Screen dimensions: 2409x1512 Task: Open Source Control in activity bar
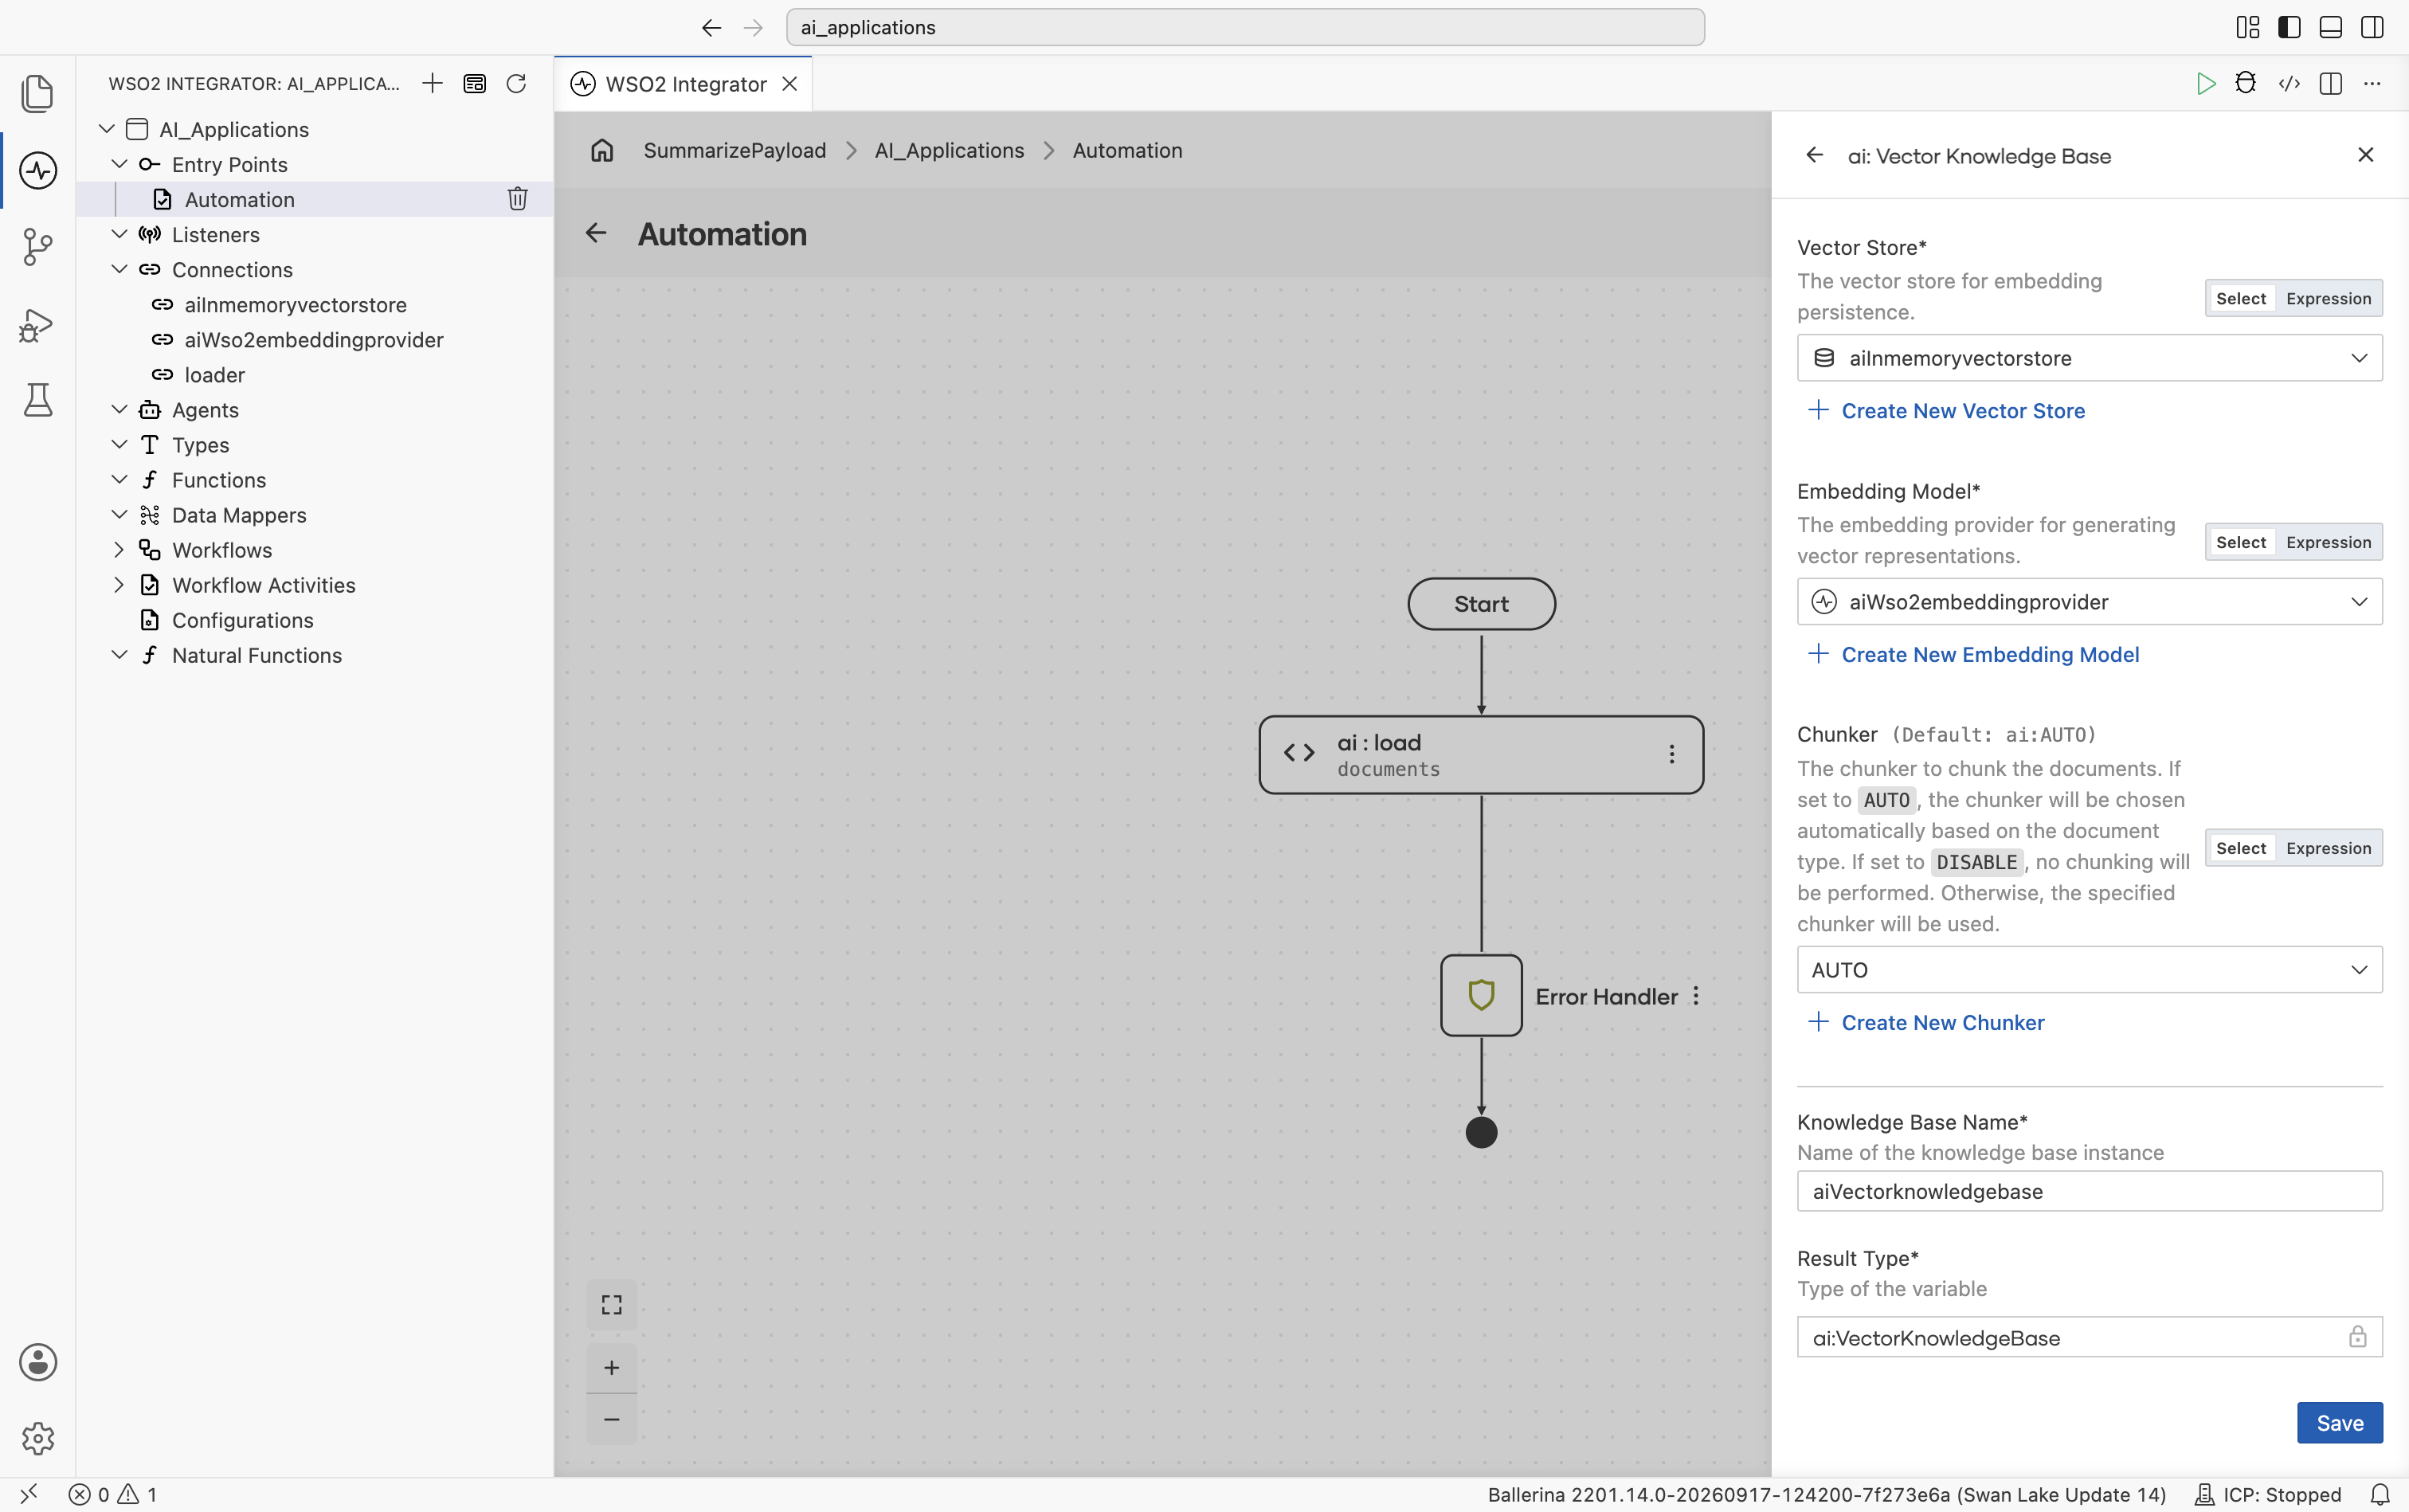[37, 247]
